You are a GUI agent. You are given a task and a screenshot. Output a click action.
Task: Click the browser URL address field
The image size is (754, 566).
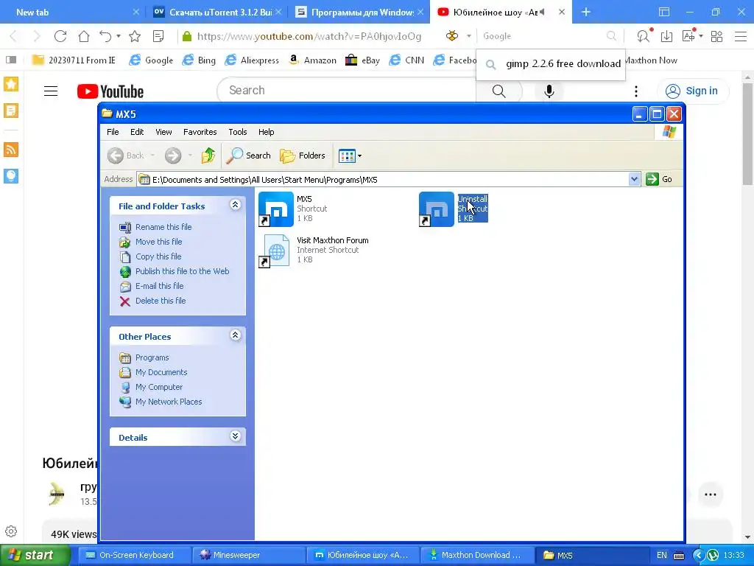[309, 36]
